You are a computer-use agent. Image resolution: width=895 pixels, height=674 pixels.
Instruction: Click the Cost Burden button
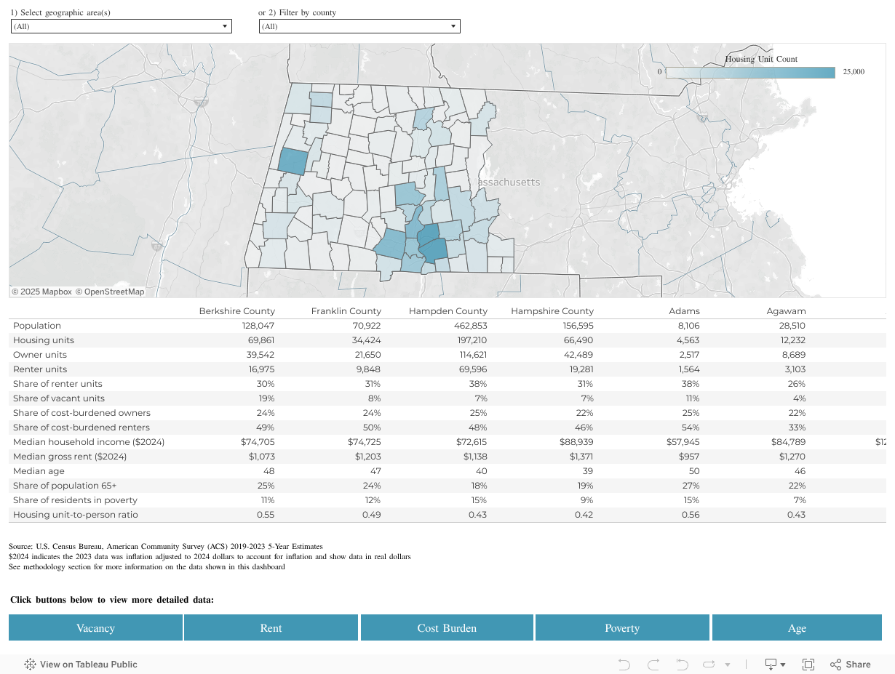click(447, 627)
